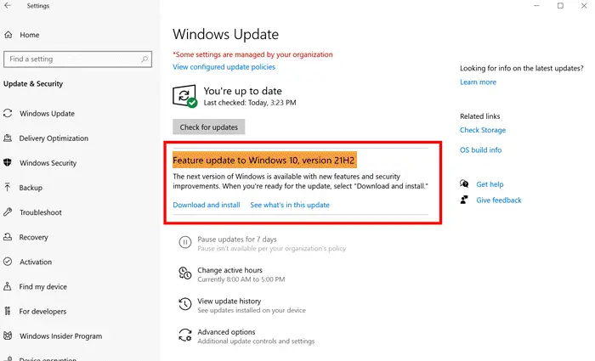Viewport: 595px width, 361px height.
Task: Click View configured update policies link
Action: coord(224,67)
